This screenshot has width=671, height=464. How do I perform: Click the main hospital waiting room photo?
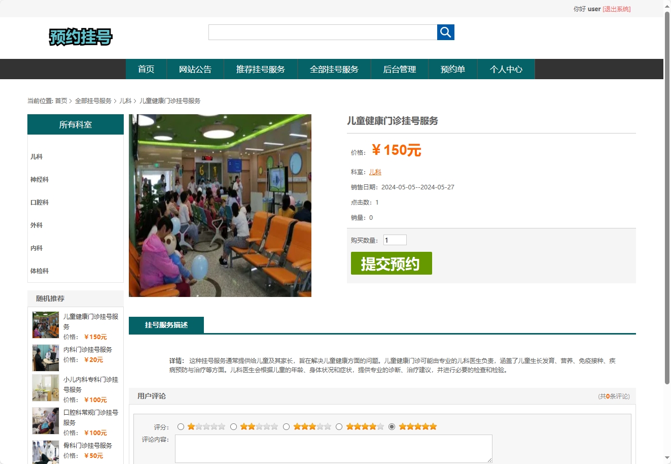click(x=220, y=206)
